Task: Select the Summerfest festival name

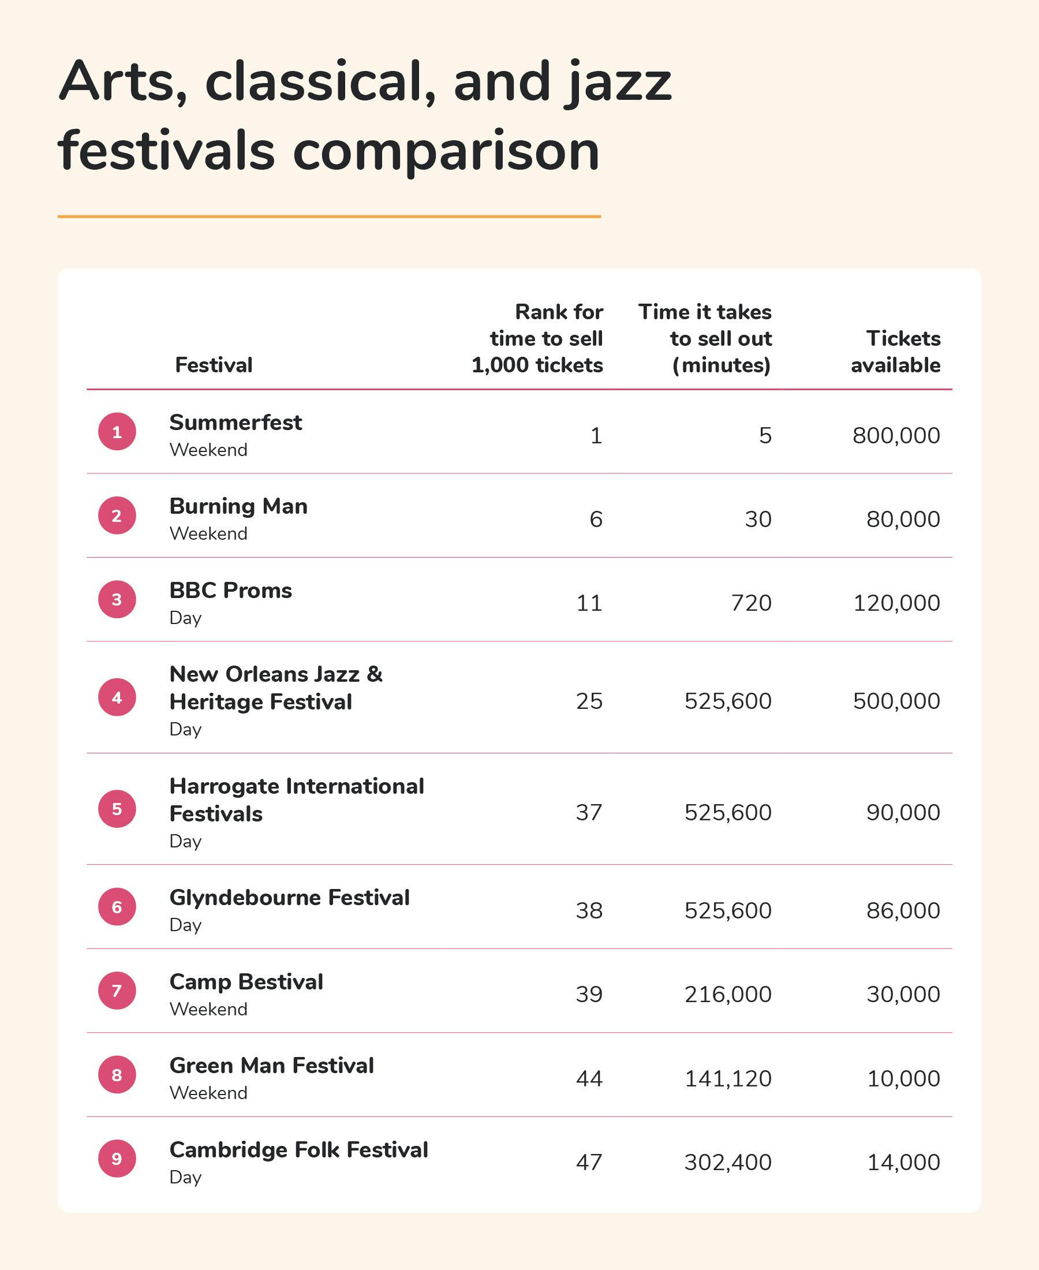Action: point(235,423)
